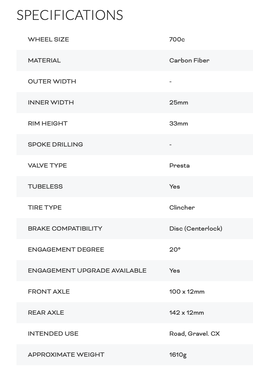253x380 pixels.
Task: Select the Disc (Centerlock) brake value
Action: [x=196, y=229]
